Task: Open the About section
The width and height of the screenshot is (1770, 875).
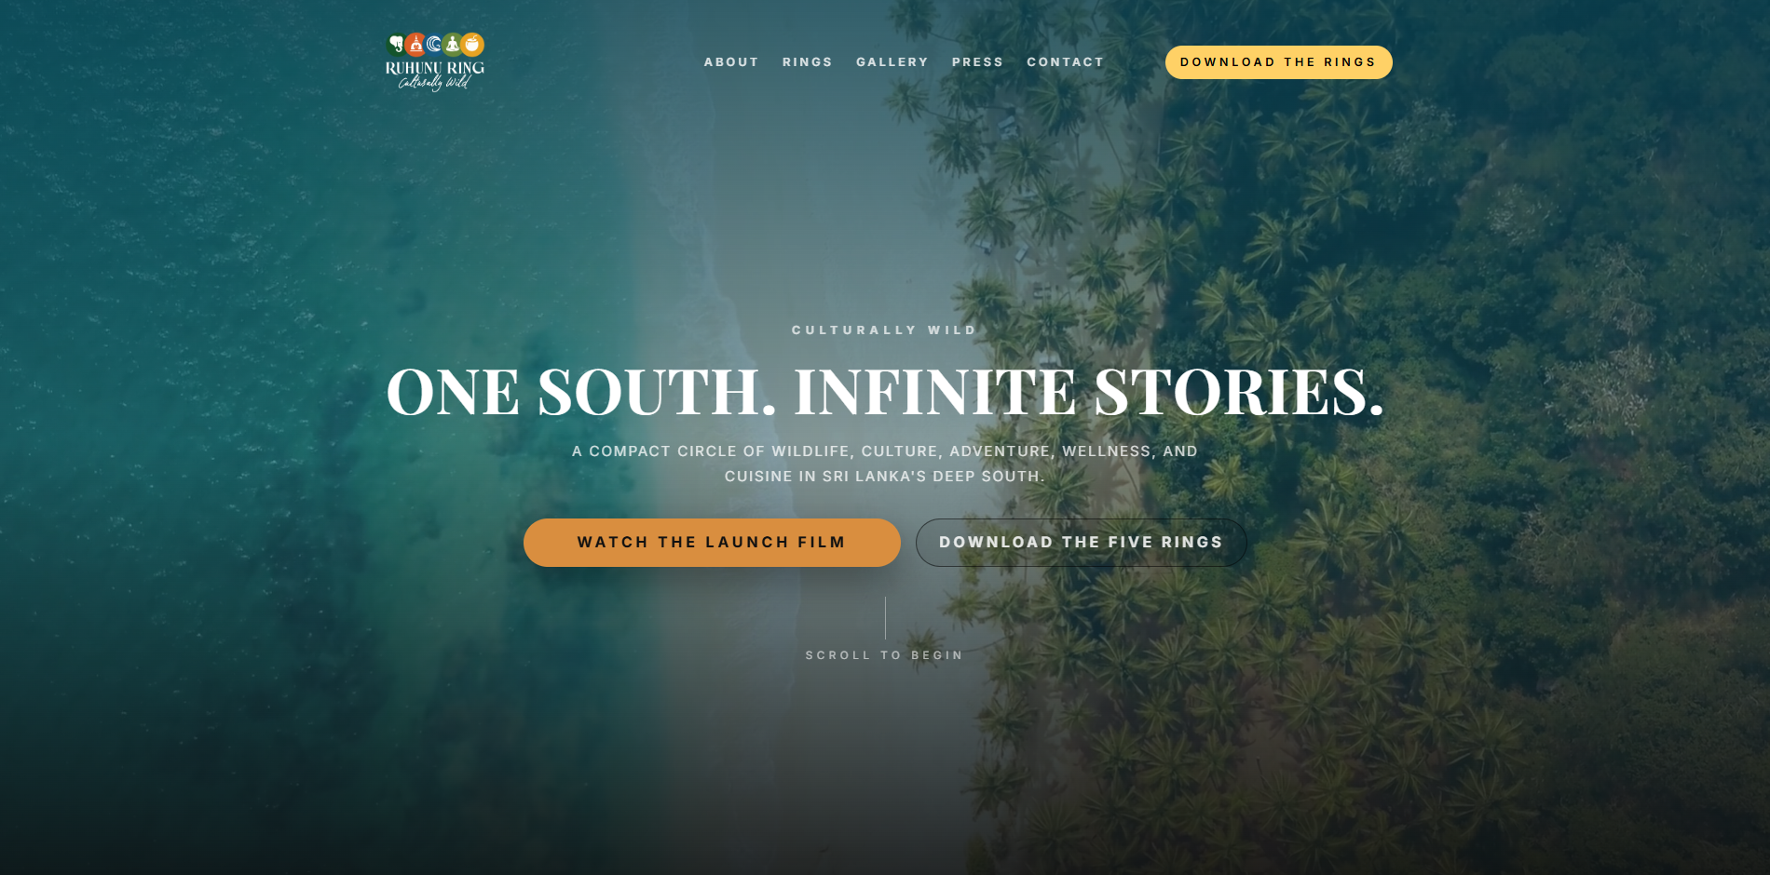Action: [731, 62]
